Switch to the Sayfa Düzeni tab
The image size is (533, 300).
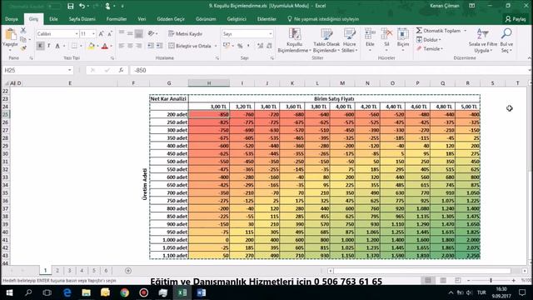pyautogui.click(x=82, y=19)
